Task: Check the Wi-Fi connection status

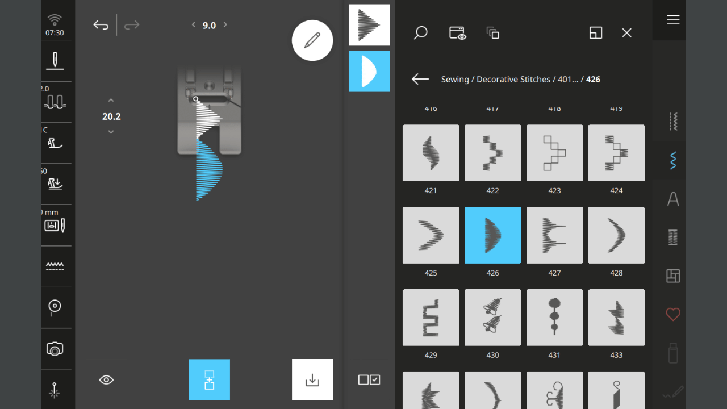Action: 55,20
